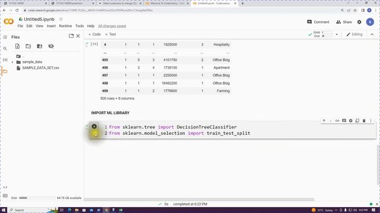Reload the browser page
This screenshot has width=380, height=213.
pyautogui.click(x=17, y=11)
